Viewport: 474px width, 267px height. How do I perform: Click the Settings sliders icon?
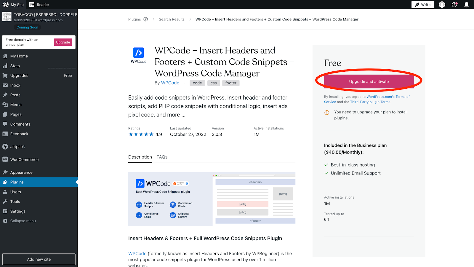tap(5, 211)
